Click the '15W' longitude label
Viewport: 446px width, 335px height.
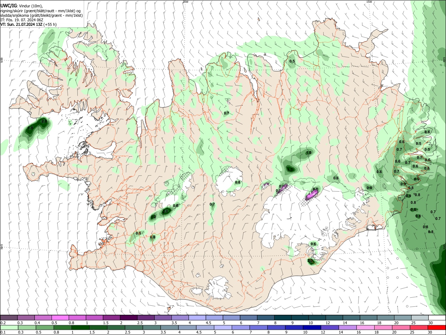[369, 2]
